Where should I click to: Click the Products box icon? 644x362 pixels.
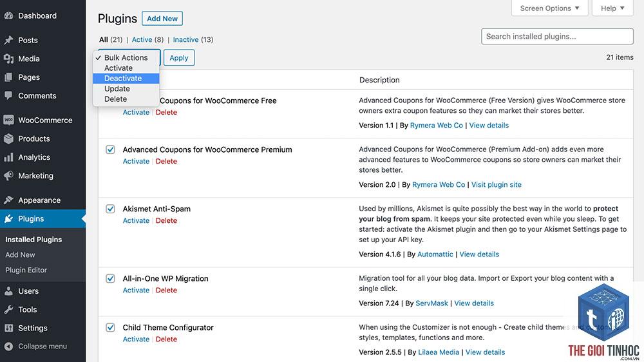tap(8, 139)
